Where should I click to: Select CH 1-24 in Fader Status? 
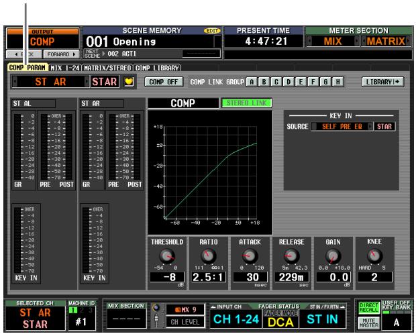tap(236, 319)
